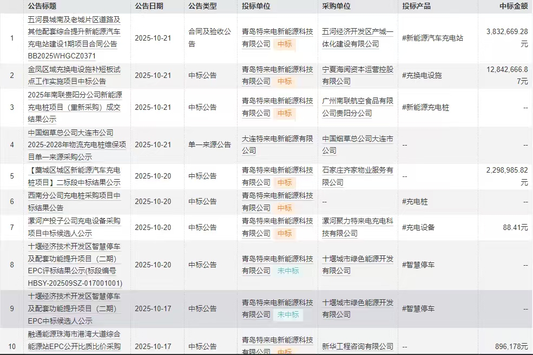Select product tag #新能源汽车充电站
The width and height of the screenshot is (533, 355).
(x=432, y=38)
